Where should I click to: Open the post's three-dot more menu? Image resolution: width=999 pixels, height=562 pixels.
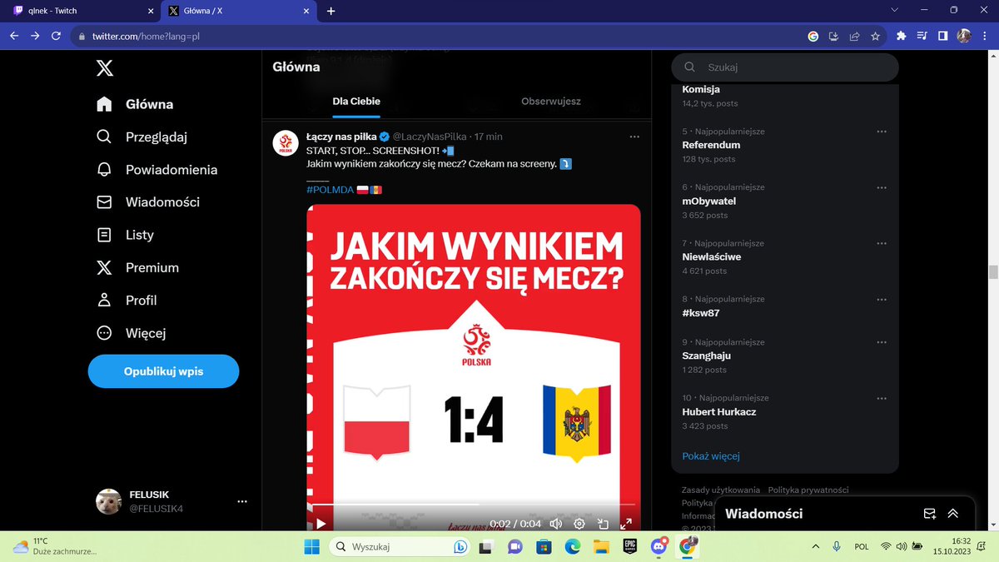tap(634, 137)
